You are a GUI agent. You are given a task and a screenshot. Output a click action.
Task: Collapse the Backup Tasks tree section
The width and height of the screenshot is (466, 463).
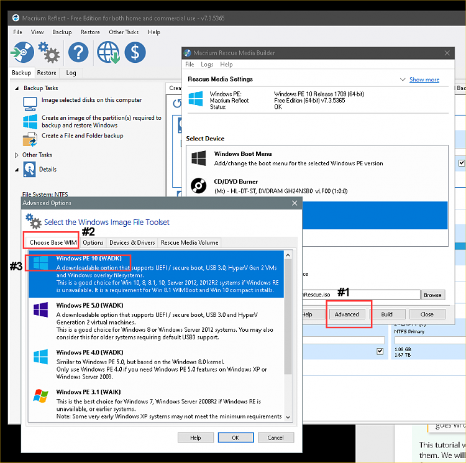(x=17, y=88)
